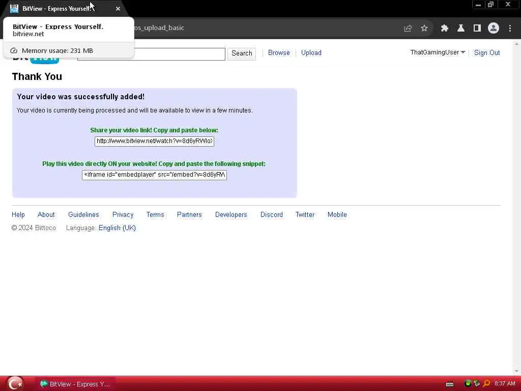The image size is (521, 391).
Task: Click the page scrollbar up arrow
Action: [x=516, y=44]
